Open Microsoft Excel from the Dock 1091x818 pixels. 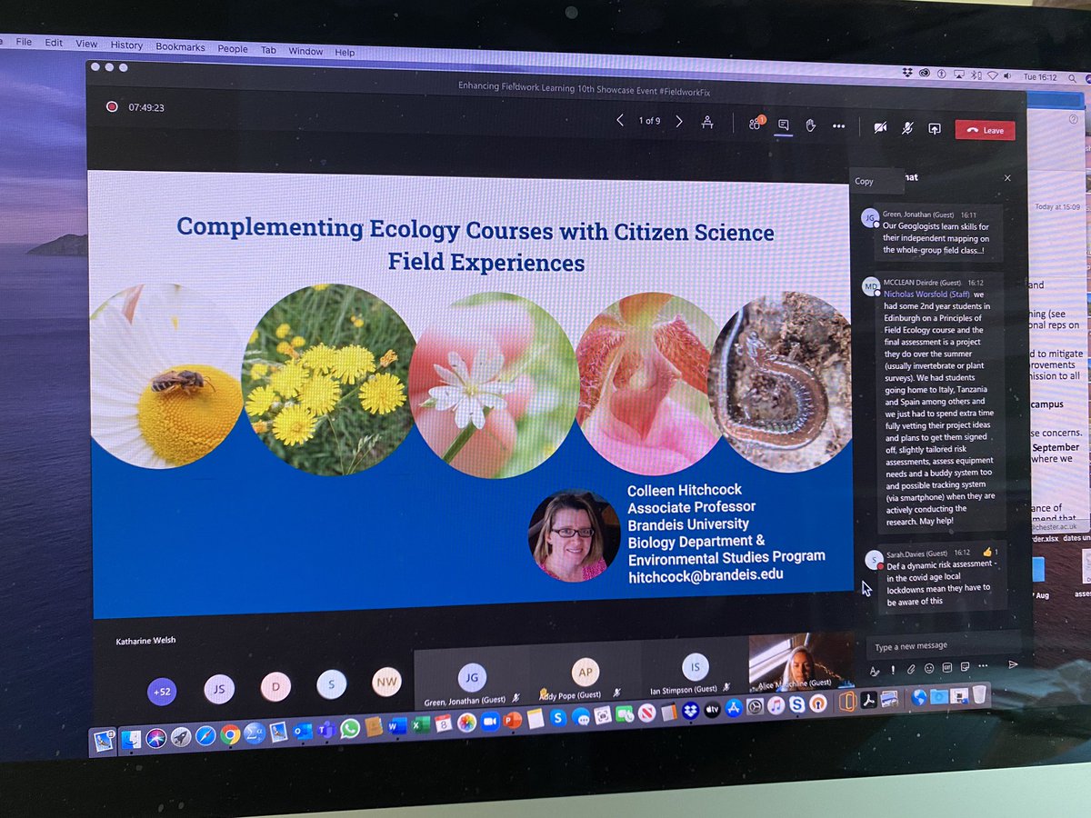click(420, 724)
